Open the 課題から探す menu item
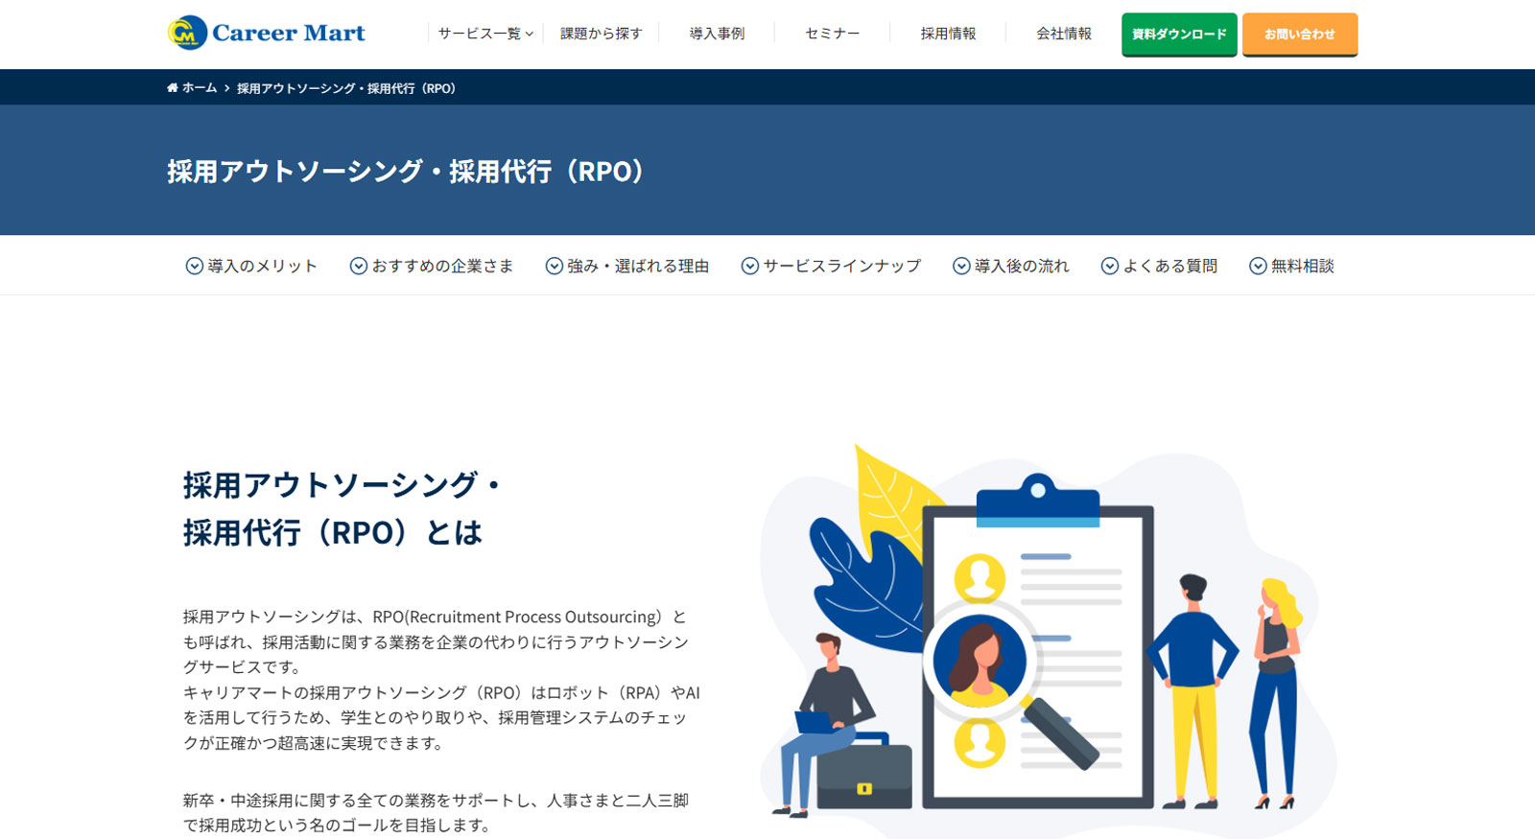This screenshot has width=1535, height=839. click(602, 34)
